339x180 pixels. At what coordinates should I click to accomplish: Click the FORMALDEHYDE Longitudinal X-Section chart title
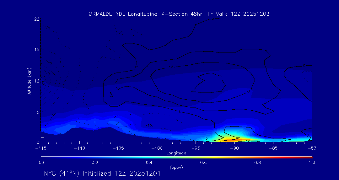tap(177, 14)
